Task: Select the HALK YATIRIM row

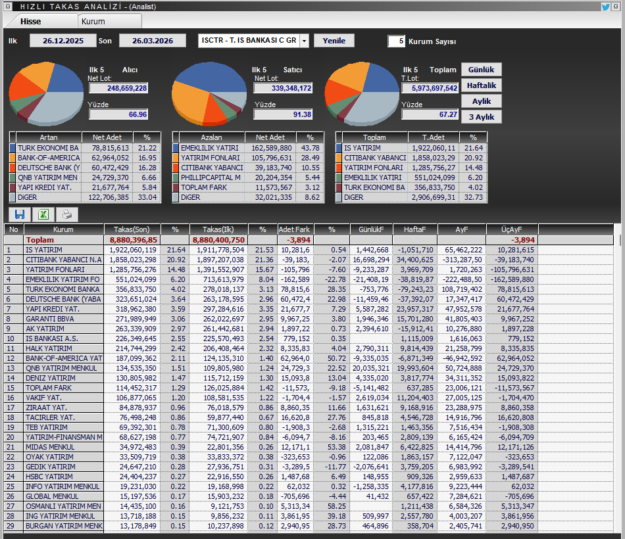Action: pyautogui.click(x=309, y=348)
